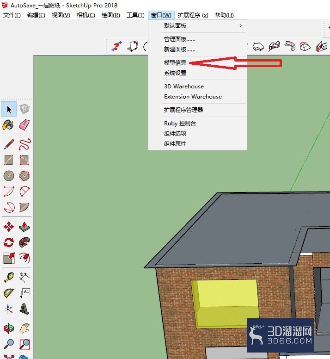
Task: Select the arrow Select tool
Action: coord(9,109)
